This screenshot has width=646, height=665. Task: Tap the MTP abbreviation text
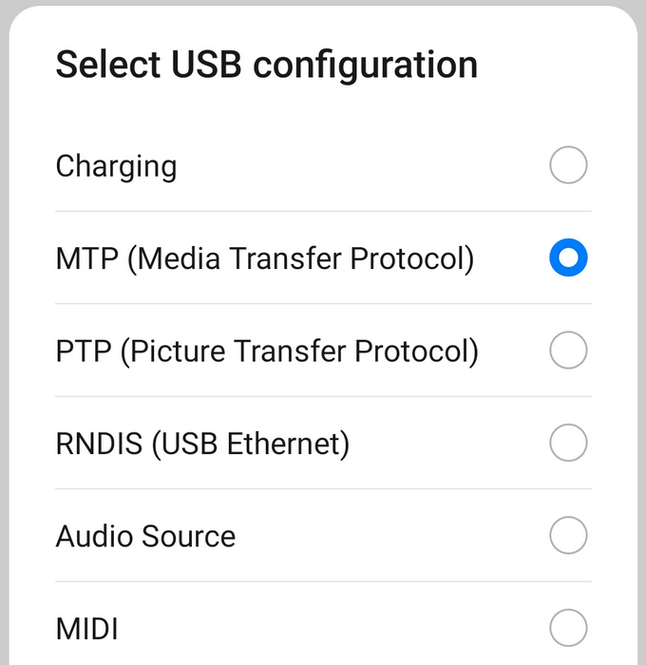[x=87, y=258]
